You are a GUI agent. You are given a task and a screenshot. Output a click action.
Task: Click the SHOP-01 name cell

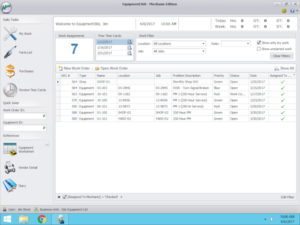[x=106, y=82]
